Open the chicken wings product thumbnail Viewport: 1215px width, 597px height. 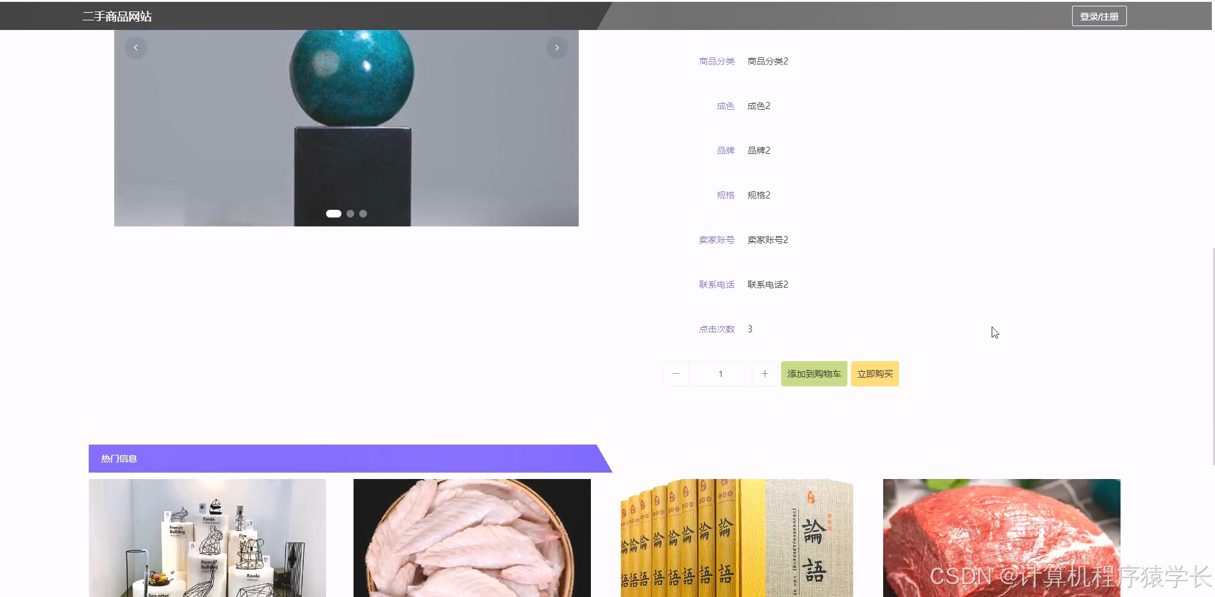(472, 538)
